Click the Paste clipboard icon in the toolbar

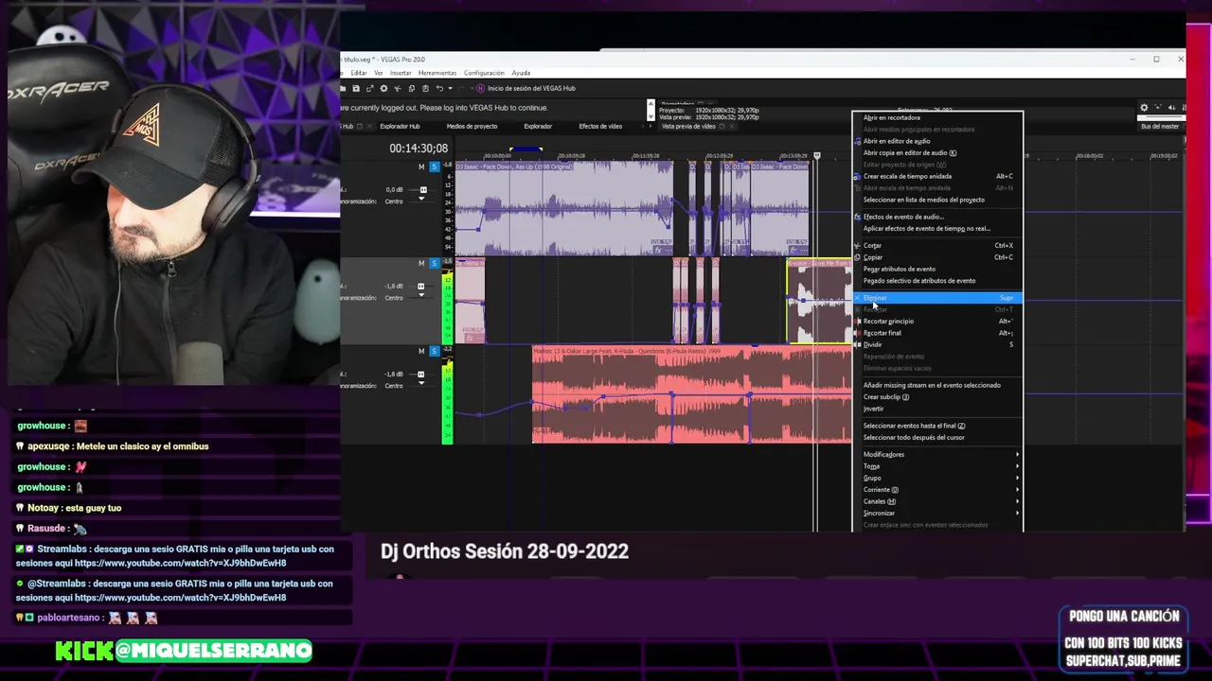pos(425,88)
